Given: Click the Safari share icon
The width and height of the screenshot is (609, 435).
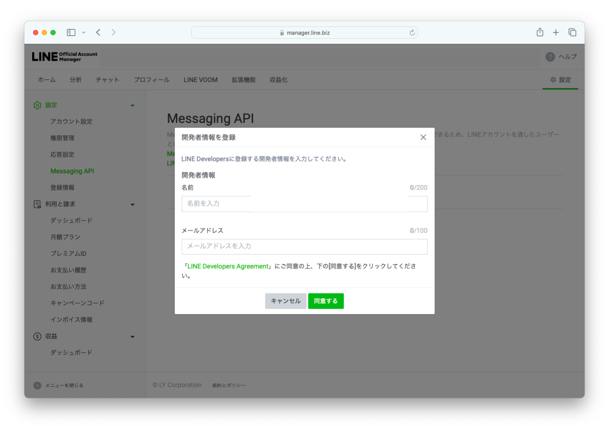Looking at the screenshot, I should (x=540, y=32).
